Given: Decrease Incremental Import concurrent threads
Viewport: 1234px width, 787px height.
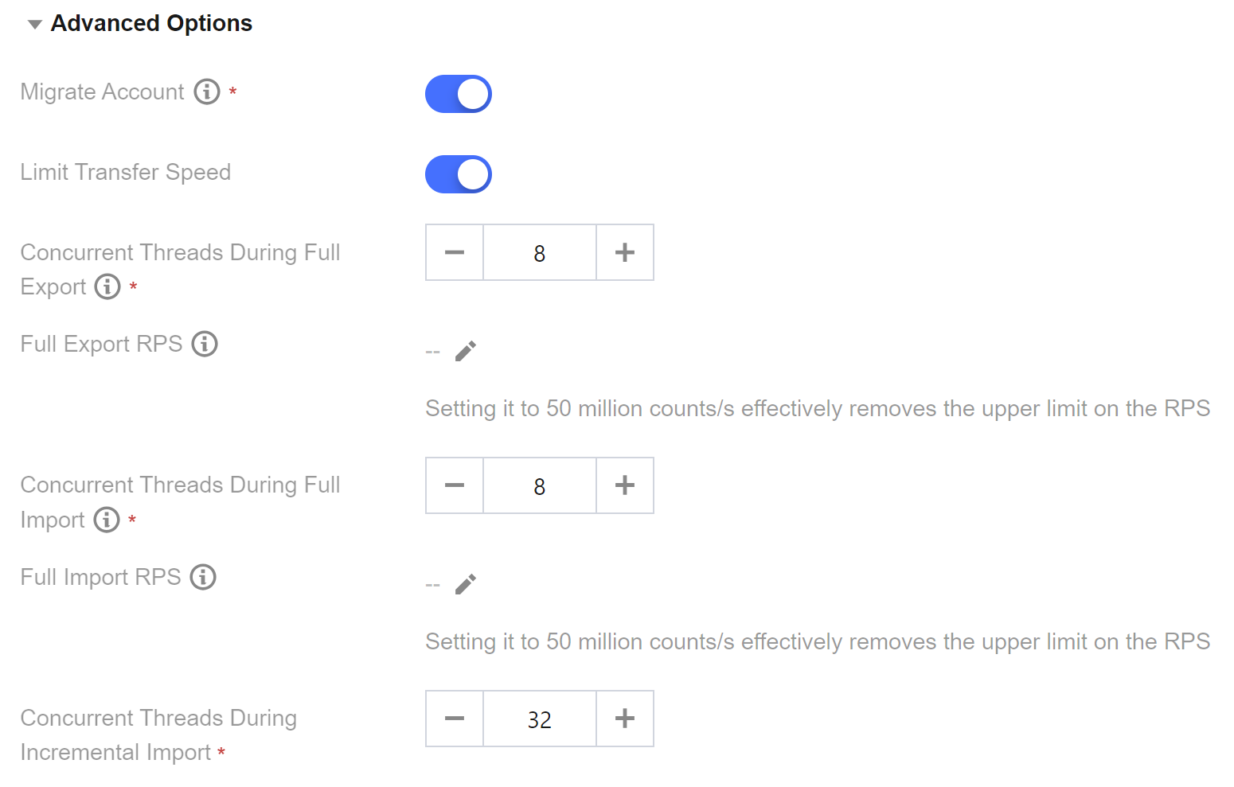Looking at the screenshot, I should click(x=455, y=719).
